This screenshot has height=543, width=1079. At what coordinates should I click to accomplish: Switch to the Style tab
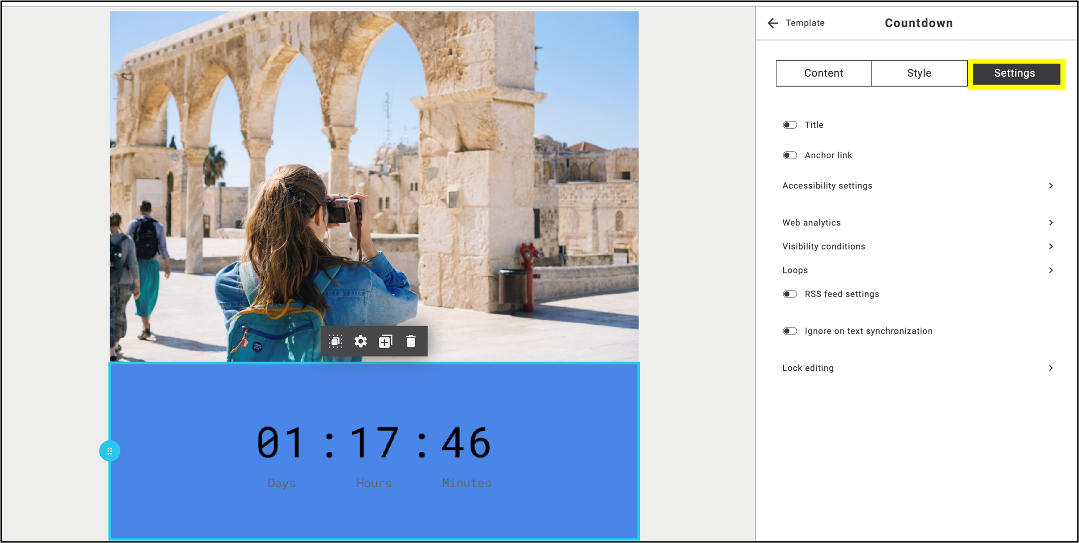coord(919,73)
